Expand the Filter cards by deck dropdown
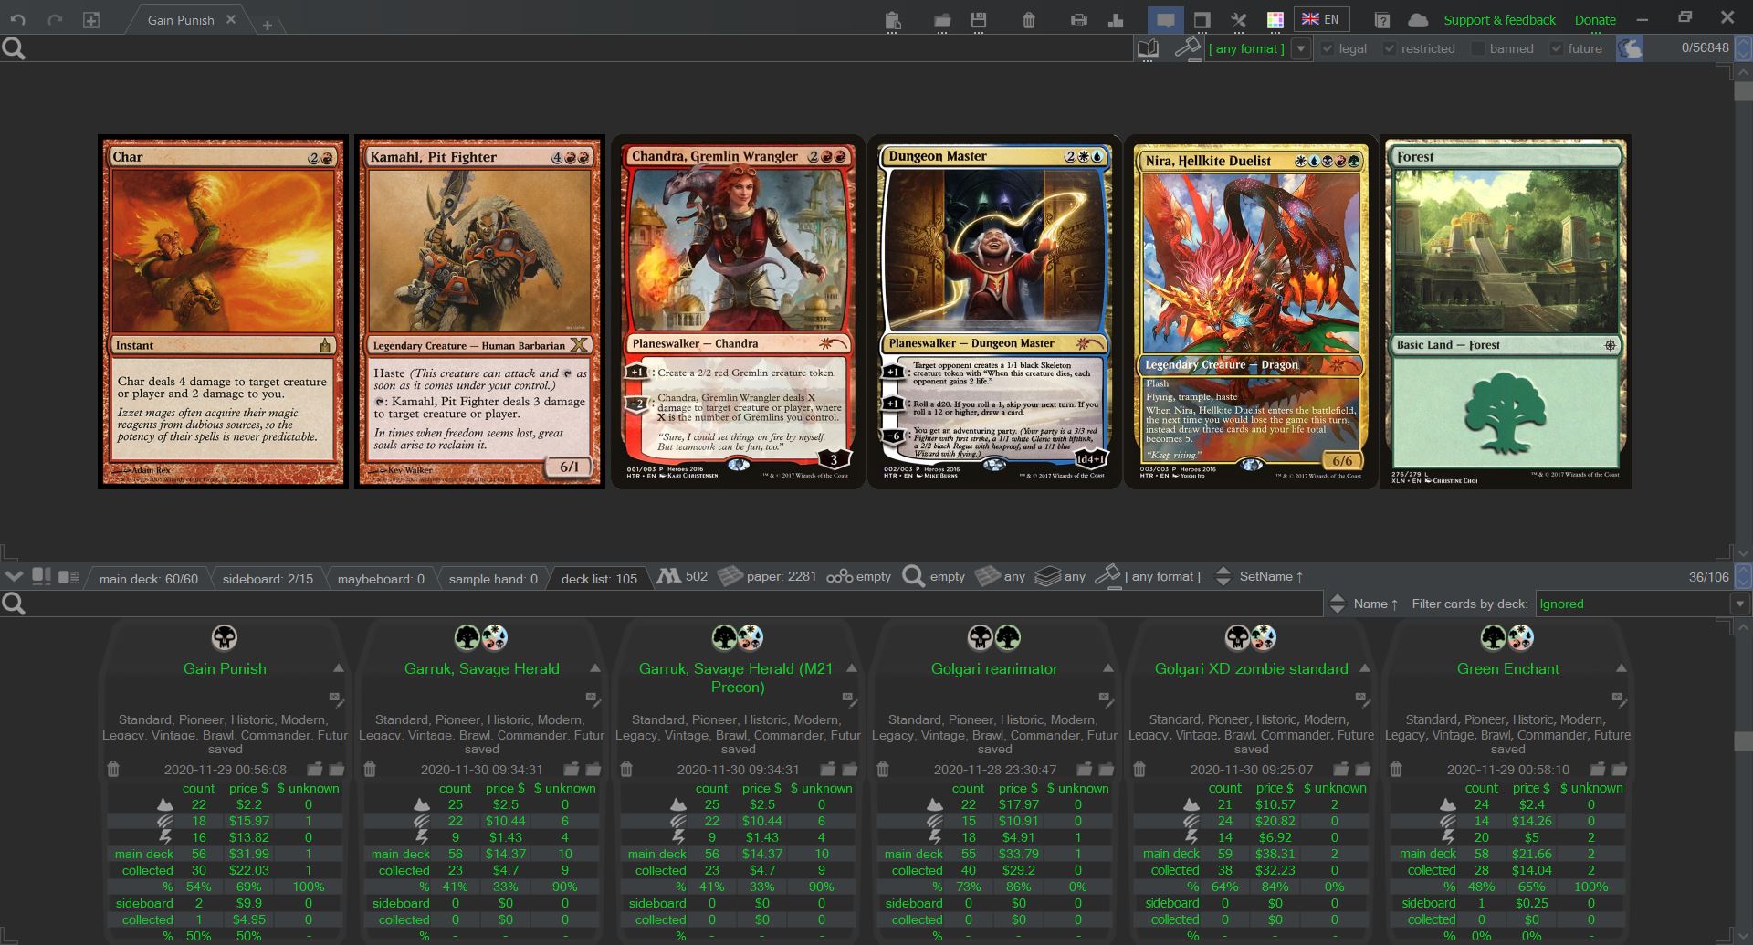This screenshot has width=1753, height=945. click(1739, 604)
